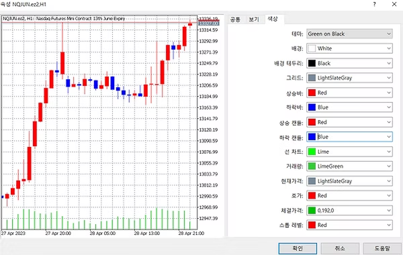Click the black 배경 테두리 color swatch
The height and width of the screenshot is (255, 403).
tap(312, 64)
